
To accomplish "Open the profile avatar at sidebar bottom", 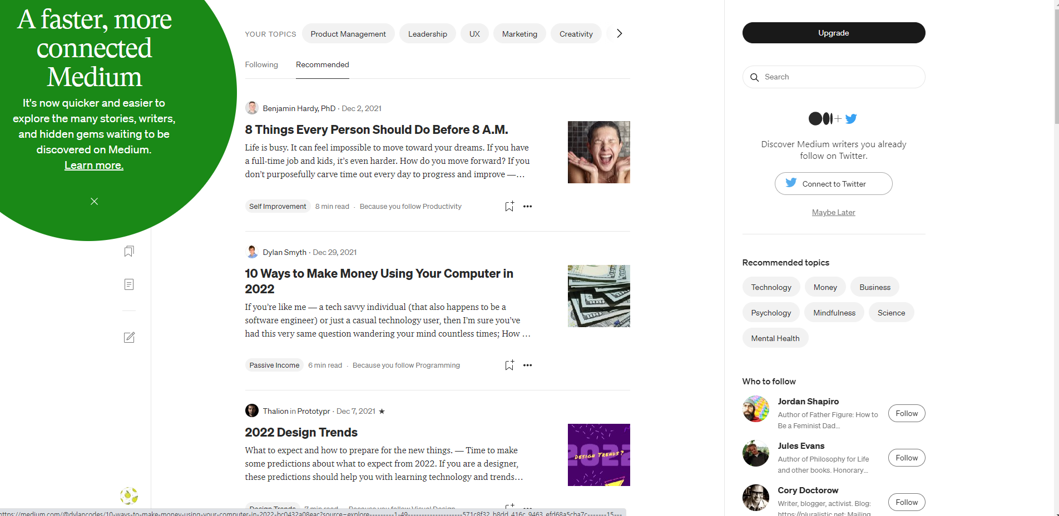I will [x=129, y=495].
